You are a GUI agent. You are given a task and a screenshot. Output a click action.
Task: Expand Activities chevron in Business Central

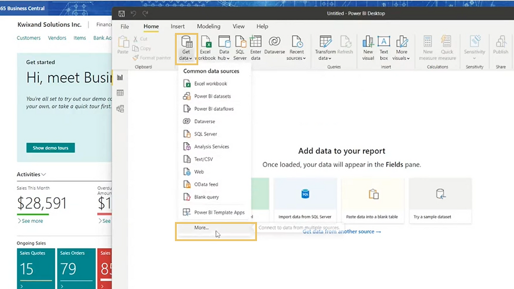(x=44, y=175)
